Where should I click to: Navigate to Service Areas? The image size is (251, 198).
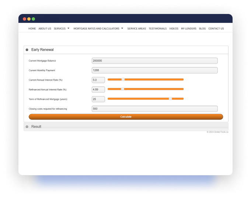136,28
